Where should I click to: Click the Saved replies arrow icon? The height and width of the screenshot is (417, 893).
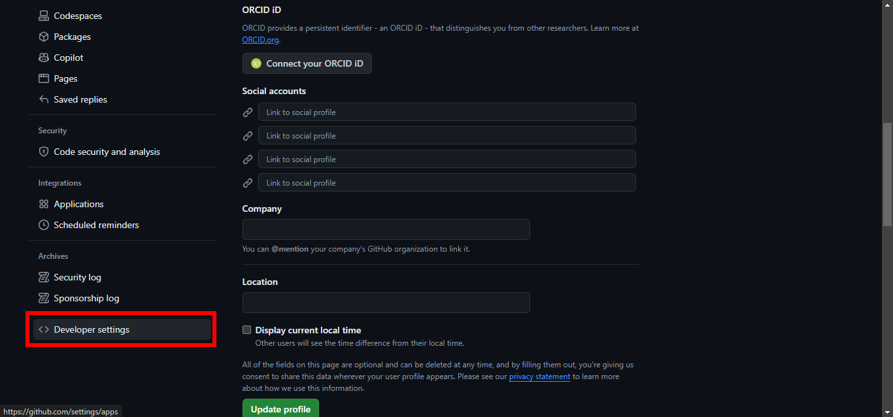(x=44, y=99)
